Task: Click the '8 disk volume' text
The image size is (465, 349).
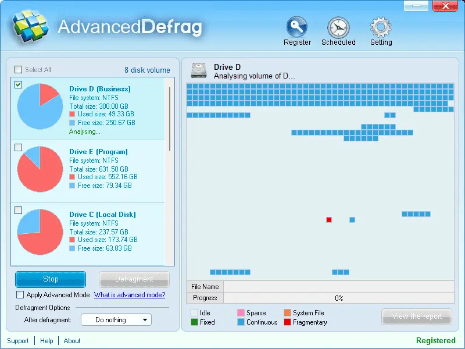Action: coord(148,70)
